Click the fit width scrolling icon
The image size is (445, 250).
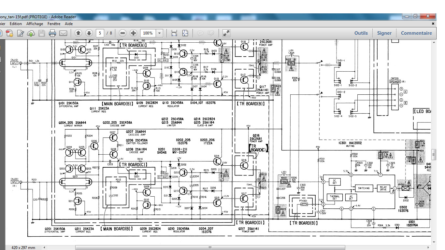point(174,33)
